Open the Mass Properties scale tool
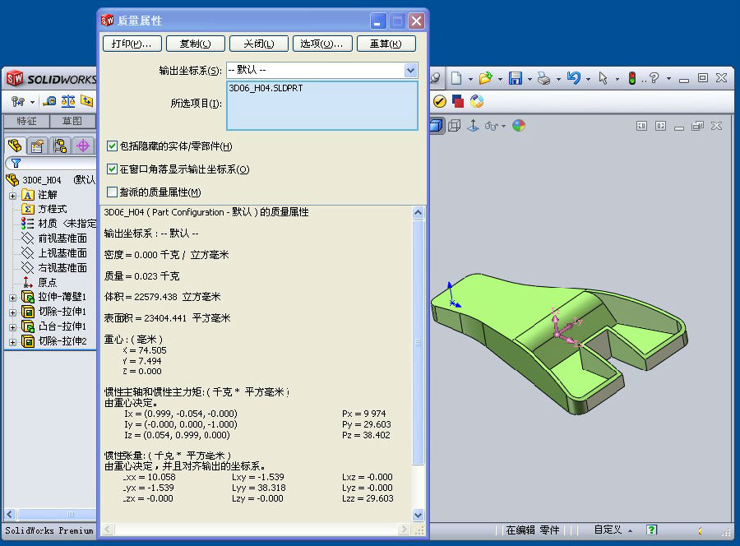Screen dimensions: 740x546 pos(68,101)
